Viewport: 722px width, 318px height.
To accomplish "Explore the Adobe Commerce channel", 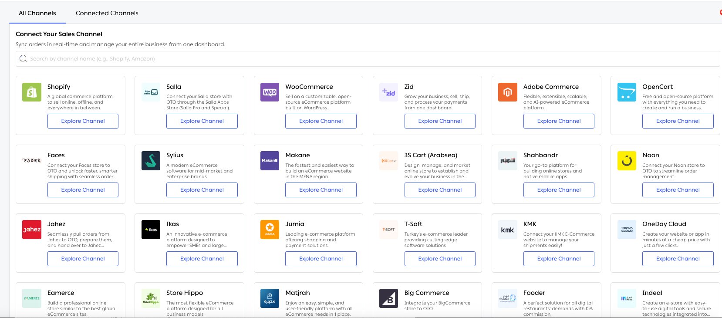I will (559, 121).
